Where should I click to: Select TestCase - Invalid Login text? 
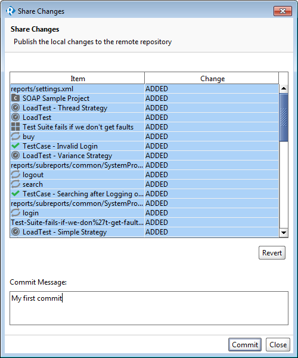tap(60, 146)
